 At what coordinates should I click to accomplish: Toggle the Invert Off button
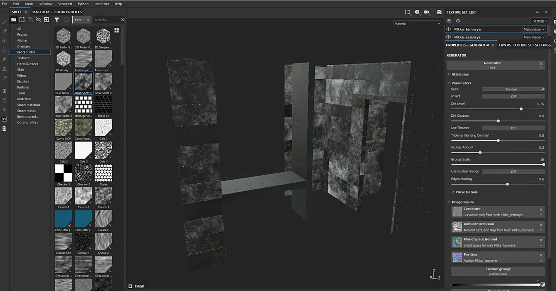[x=514, y=97]
